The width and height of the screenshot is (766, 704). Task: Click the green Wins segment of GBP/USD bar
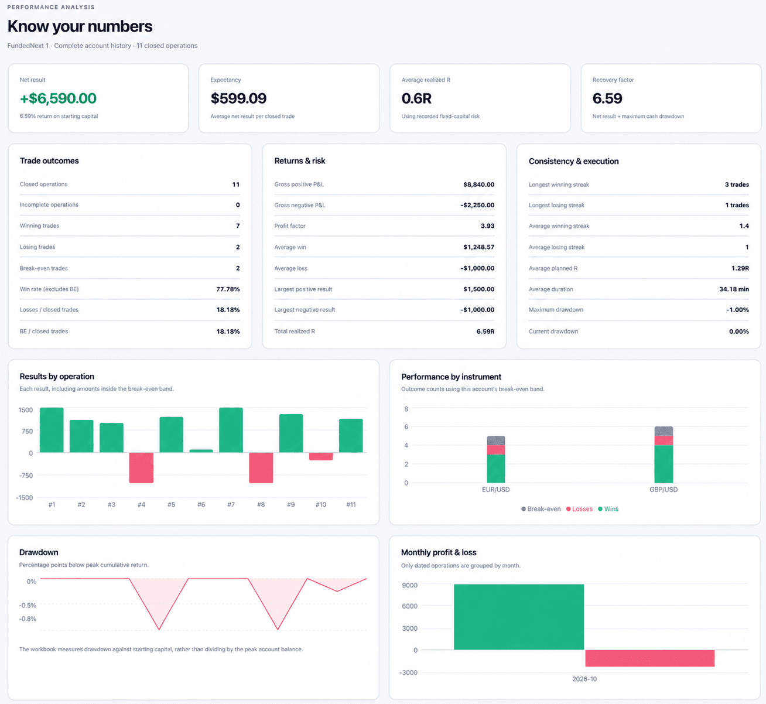[664, 464]
